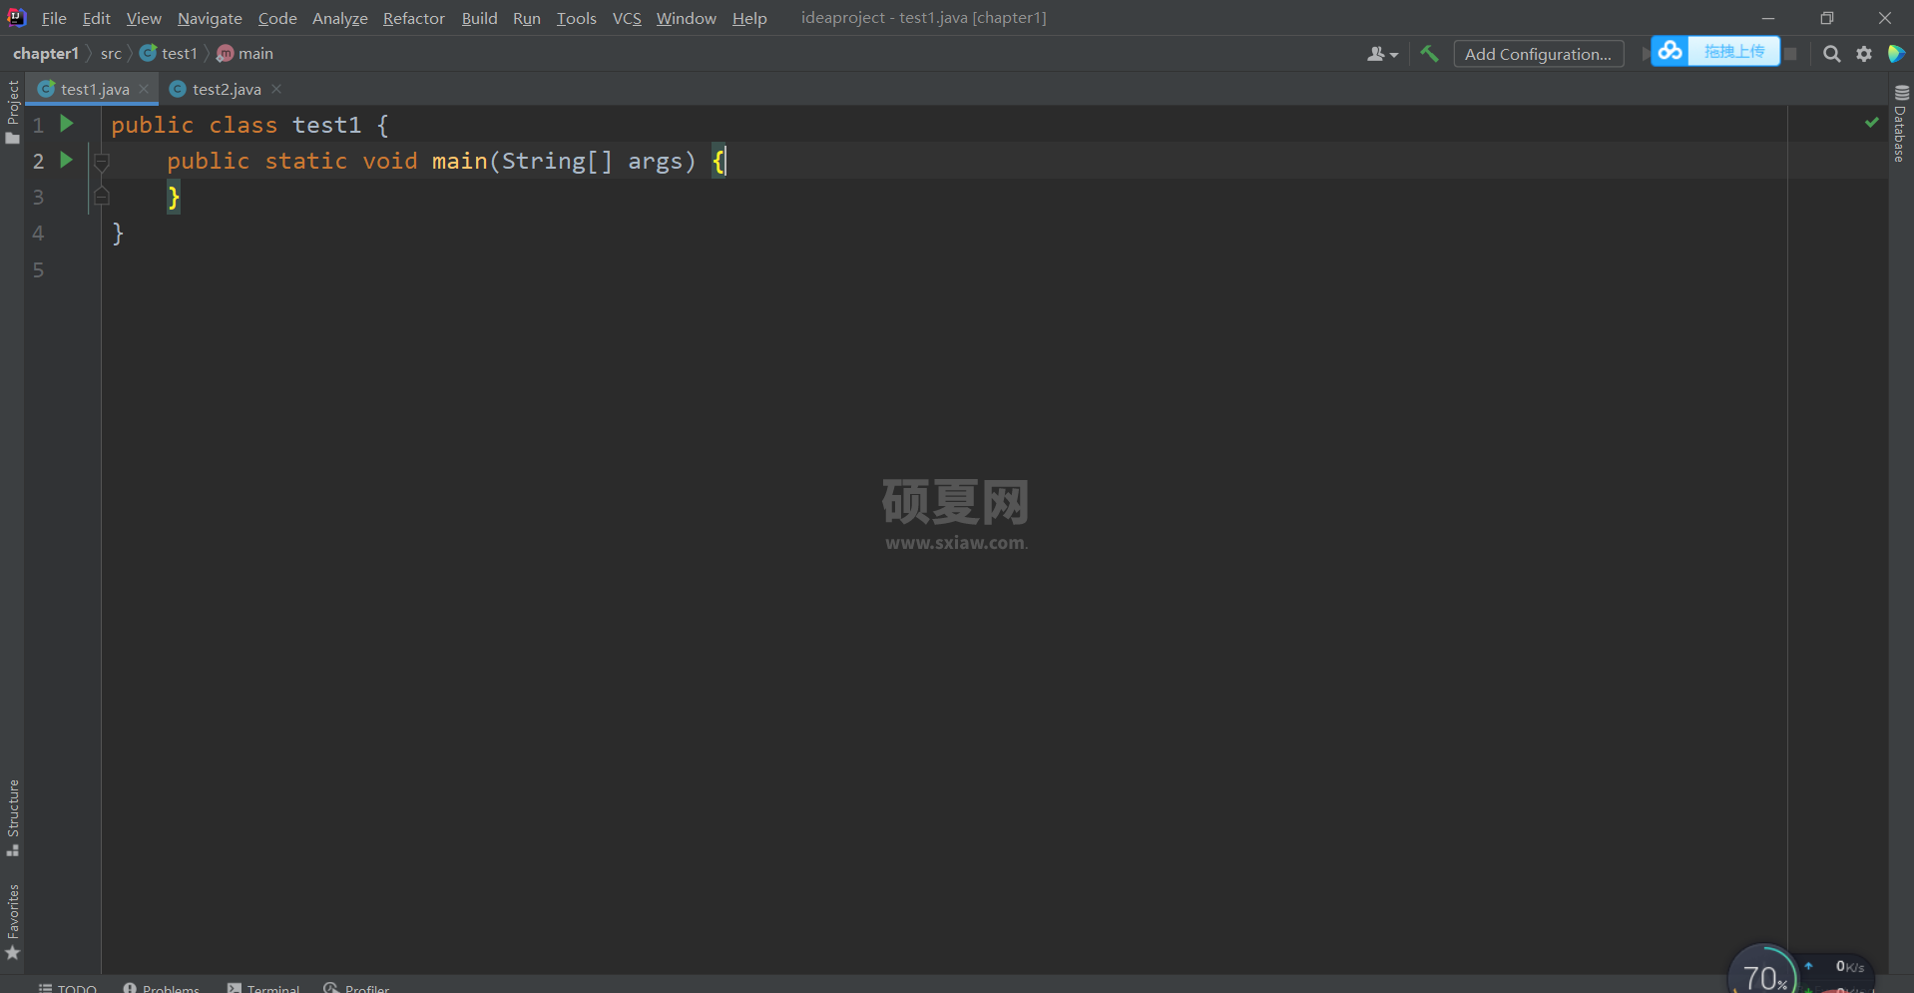Open the Build menu

(x=480, y=18)
